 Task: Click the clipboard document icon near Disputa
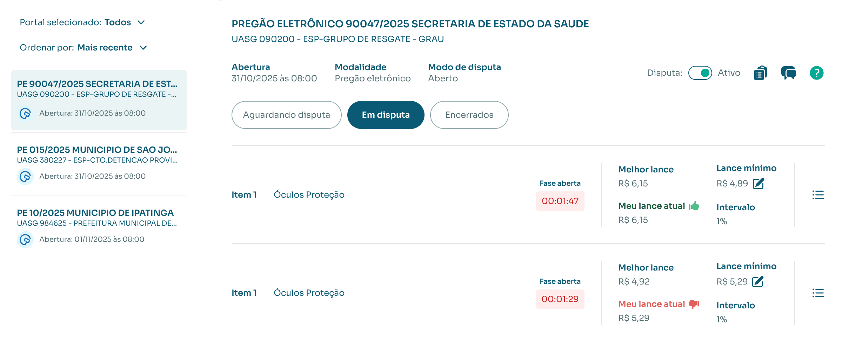pyautogui.click(x=760, y=73)
